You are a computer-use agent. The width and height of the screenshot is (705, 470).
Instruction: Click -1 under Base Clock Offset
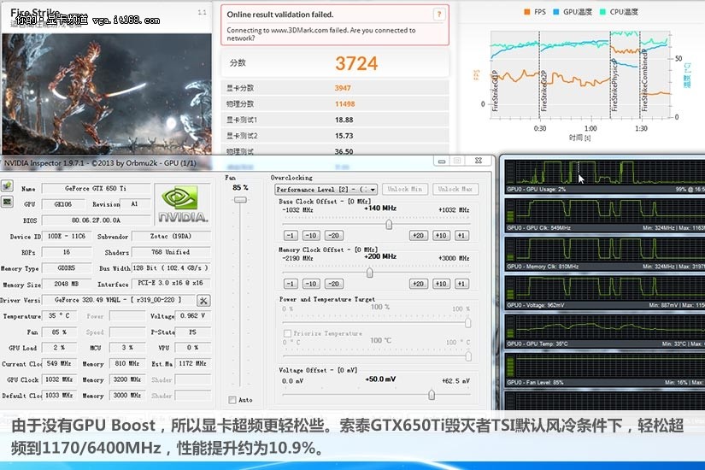(291, 235)
